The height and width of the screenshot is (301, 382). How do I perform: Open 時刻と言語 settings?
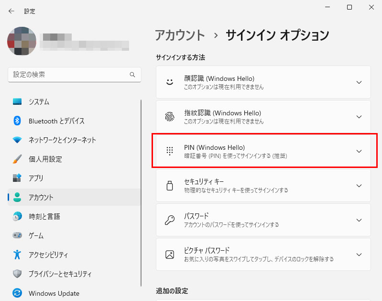point(74,216)
